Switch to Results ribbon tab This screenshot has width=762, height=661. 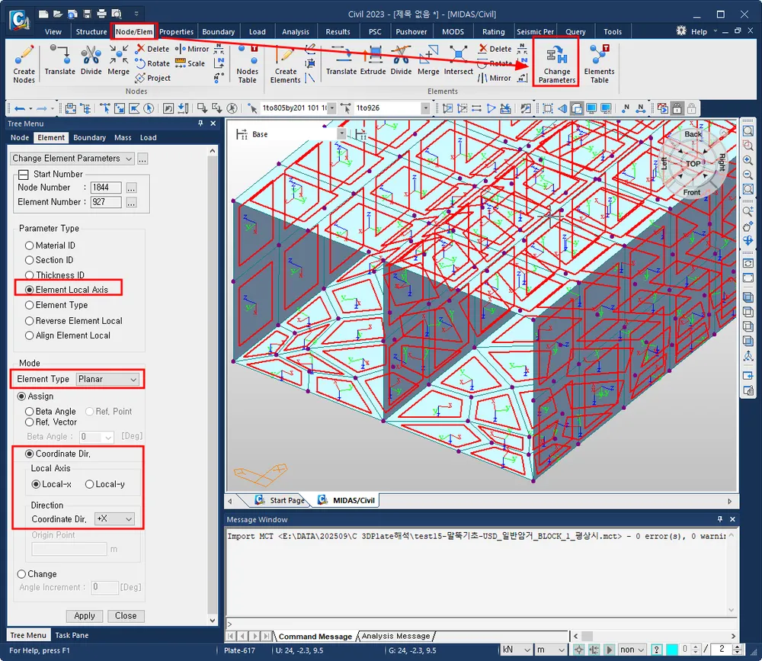coord(338,31)
